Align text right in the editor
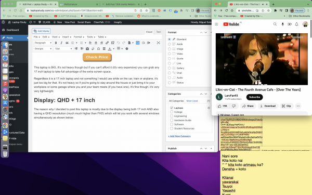The width and height of the screenshot is (312, 195). coord(101,43)
